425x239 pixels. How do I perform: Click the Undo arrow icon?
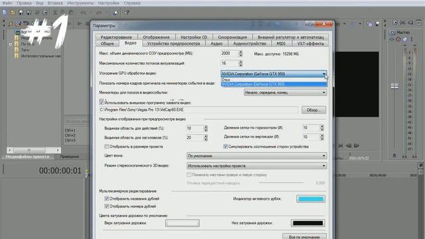click(x=83, y=13)
